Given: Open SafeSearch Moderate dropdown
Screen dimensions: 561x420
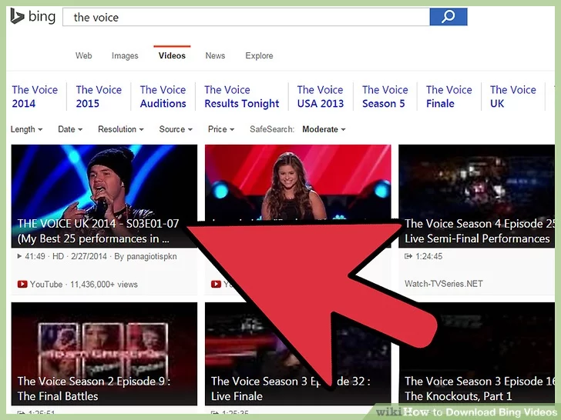Looking at the screenshot, I should coord(324,129).
